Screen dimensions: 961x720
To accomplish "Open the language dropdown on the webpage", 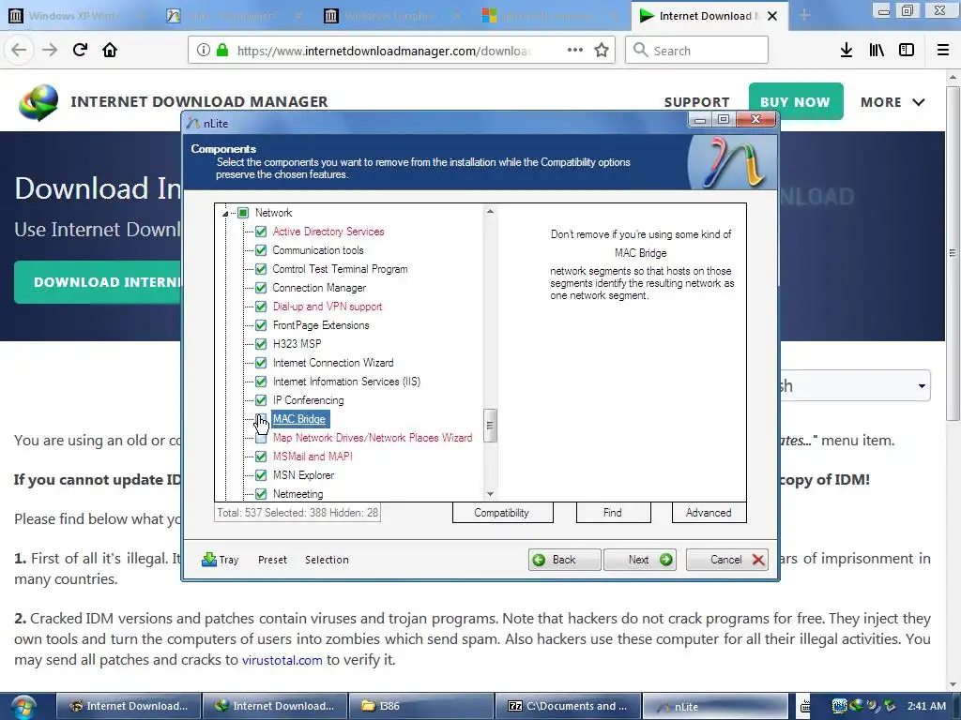I will pyautogui.click(x=854, y=385).
